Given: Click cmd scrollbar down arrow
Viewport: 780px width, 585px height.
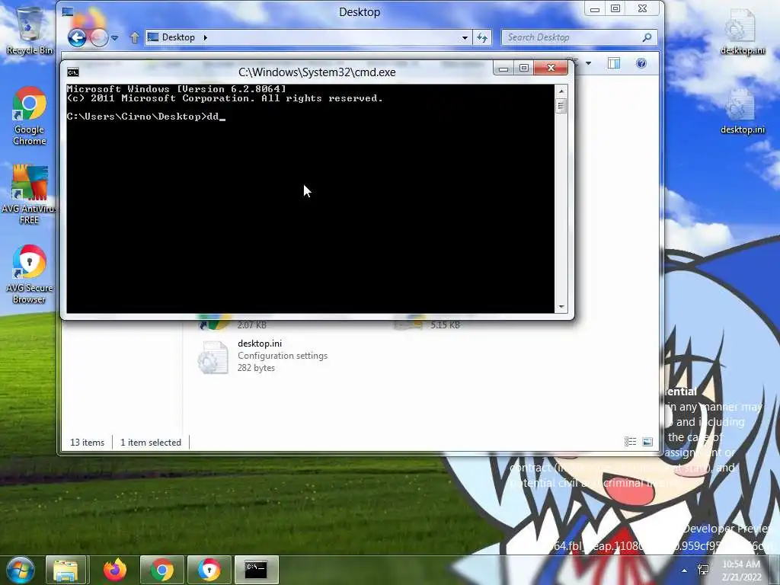Looking at the screenshot, I should (561, 307).
